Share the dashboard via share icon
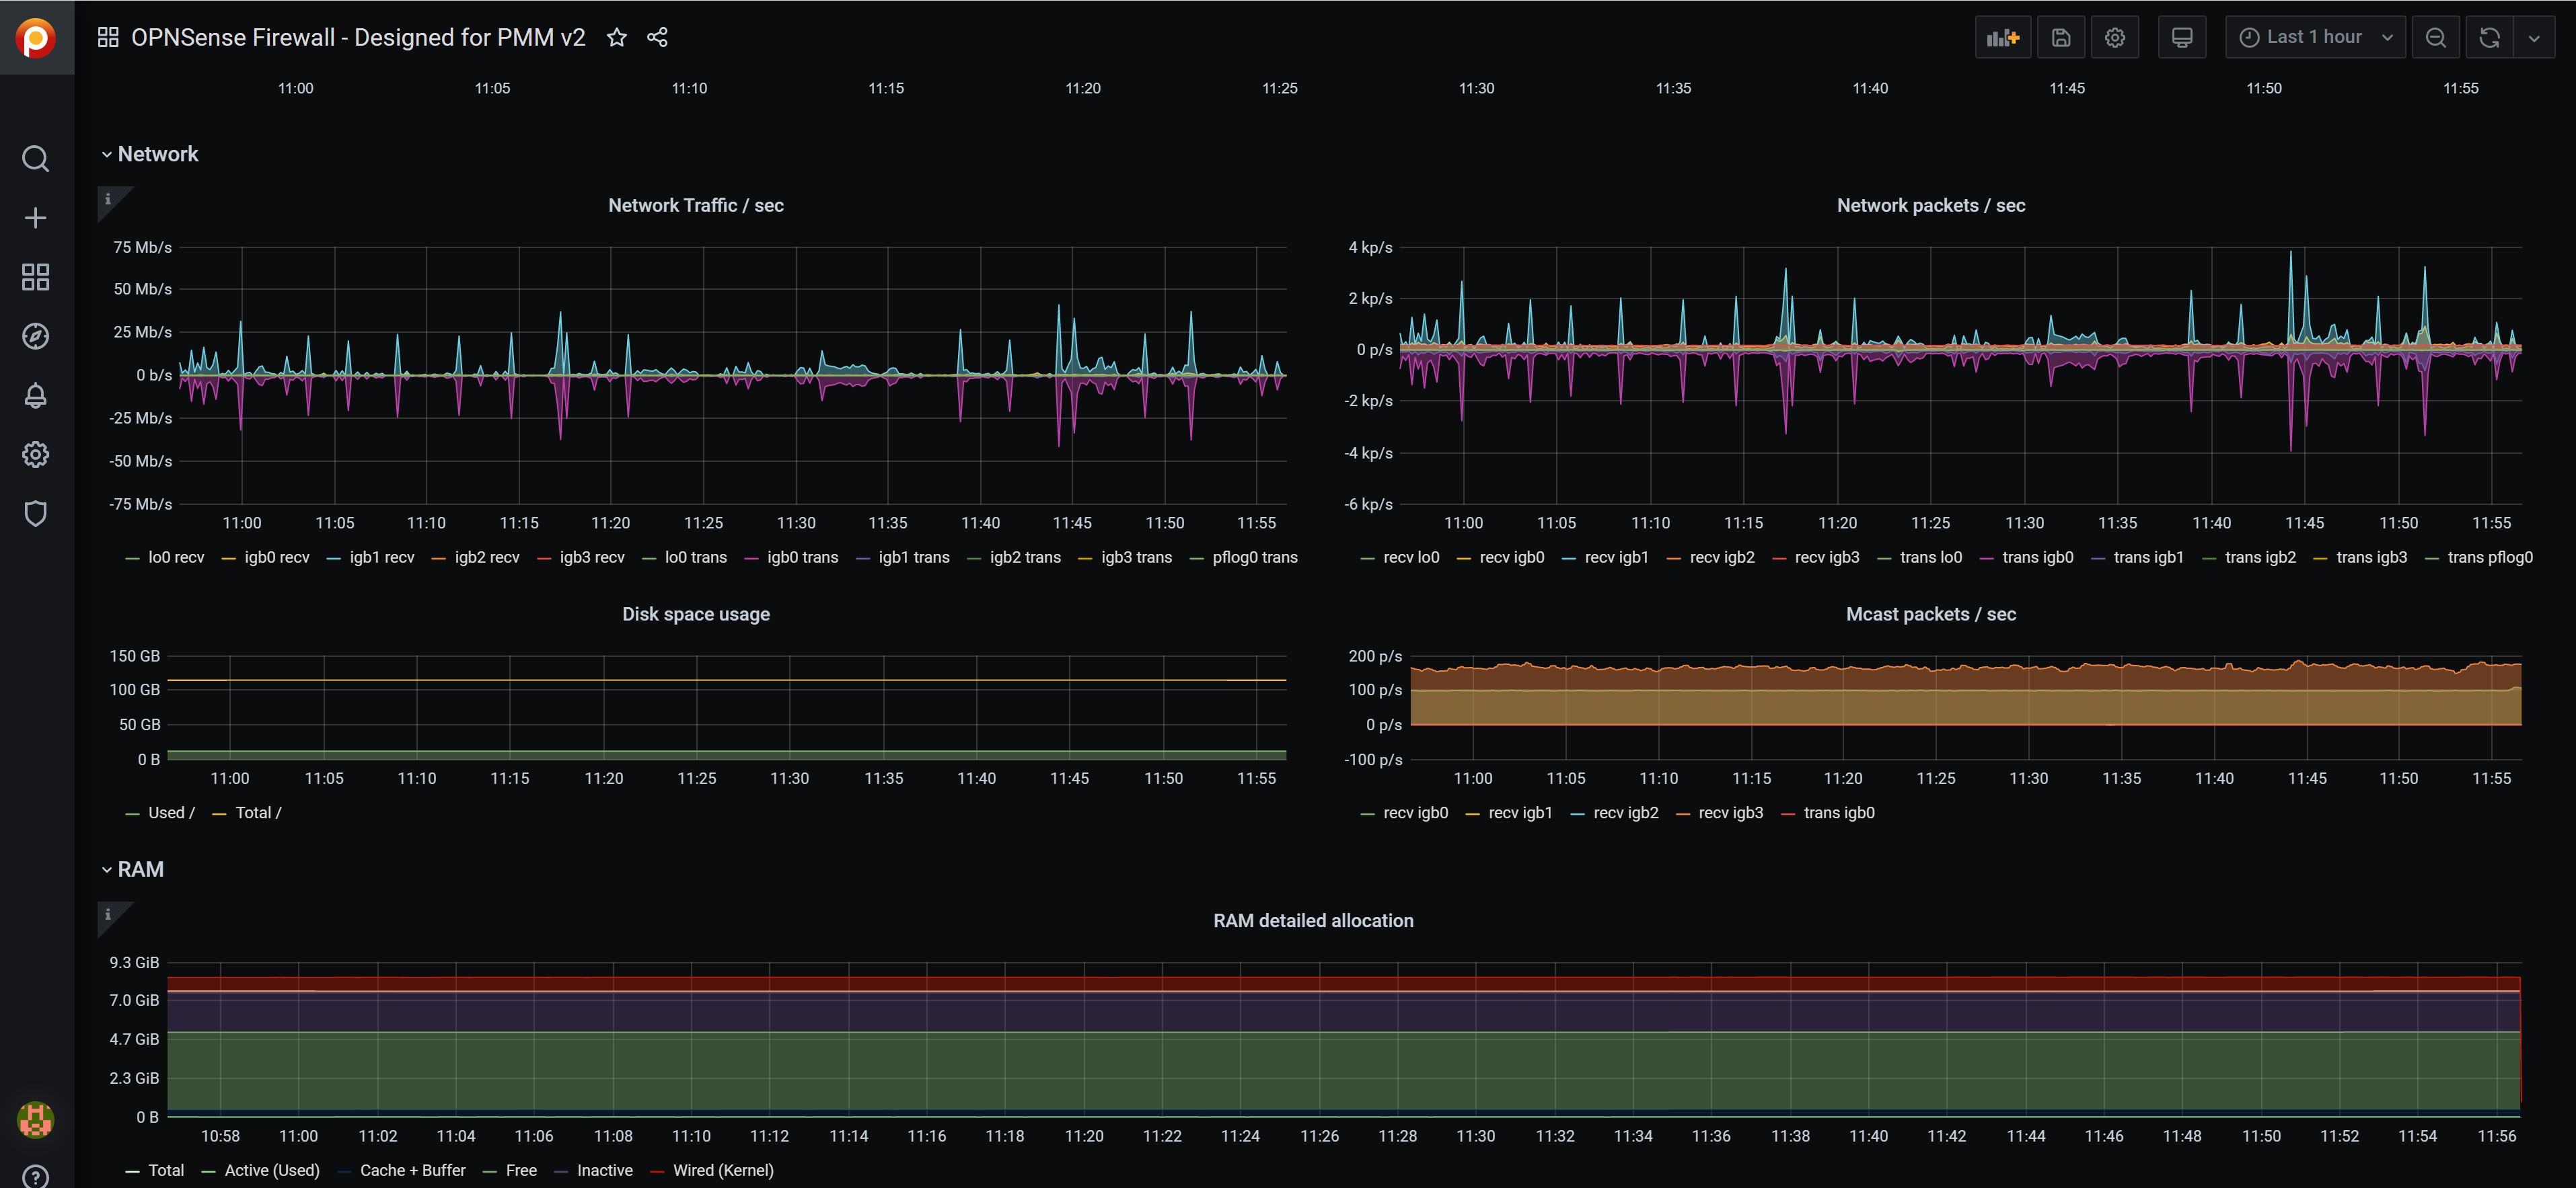Screen dimensions: 2576x1188 click(657, 38)
